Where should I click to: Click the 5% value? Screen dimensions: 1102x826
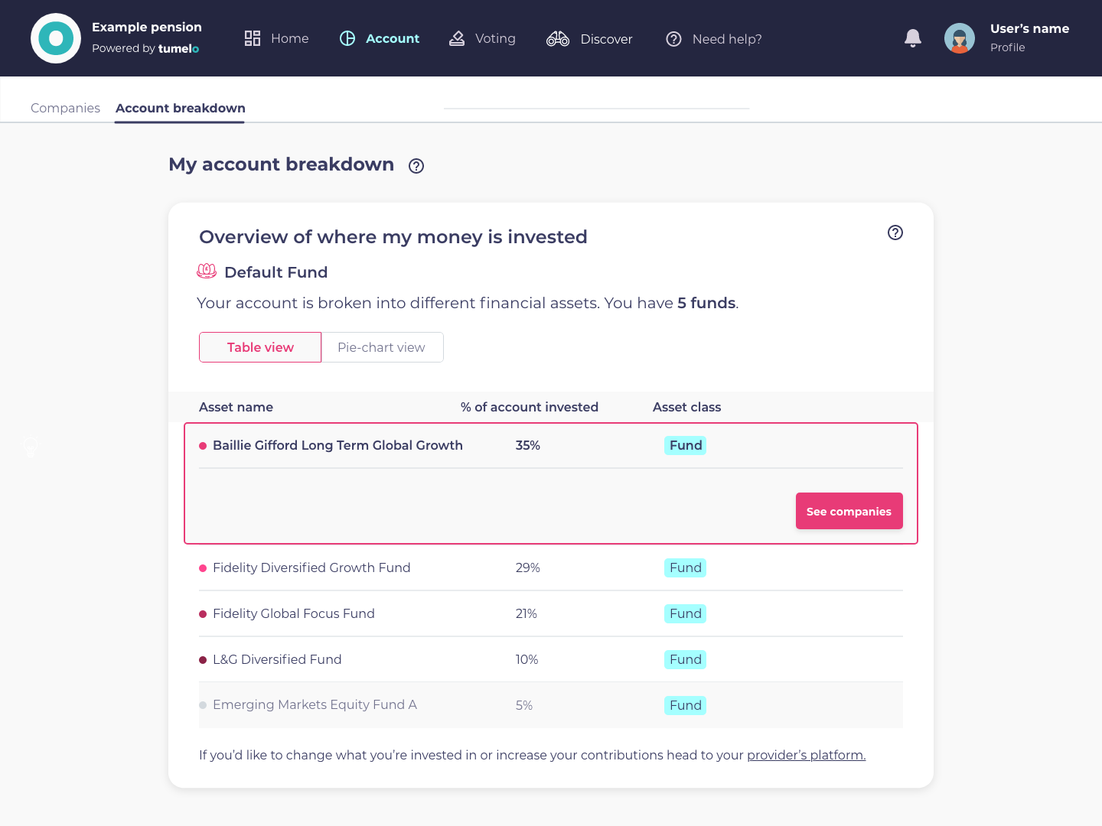pos(524,705)
